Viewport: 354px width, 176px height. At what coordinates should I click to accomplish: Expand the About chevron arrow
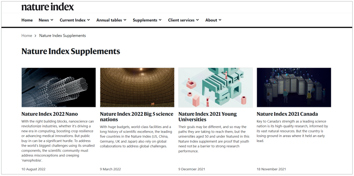click(x=220, y=20)
